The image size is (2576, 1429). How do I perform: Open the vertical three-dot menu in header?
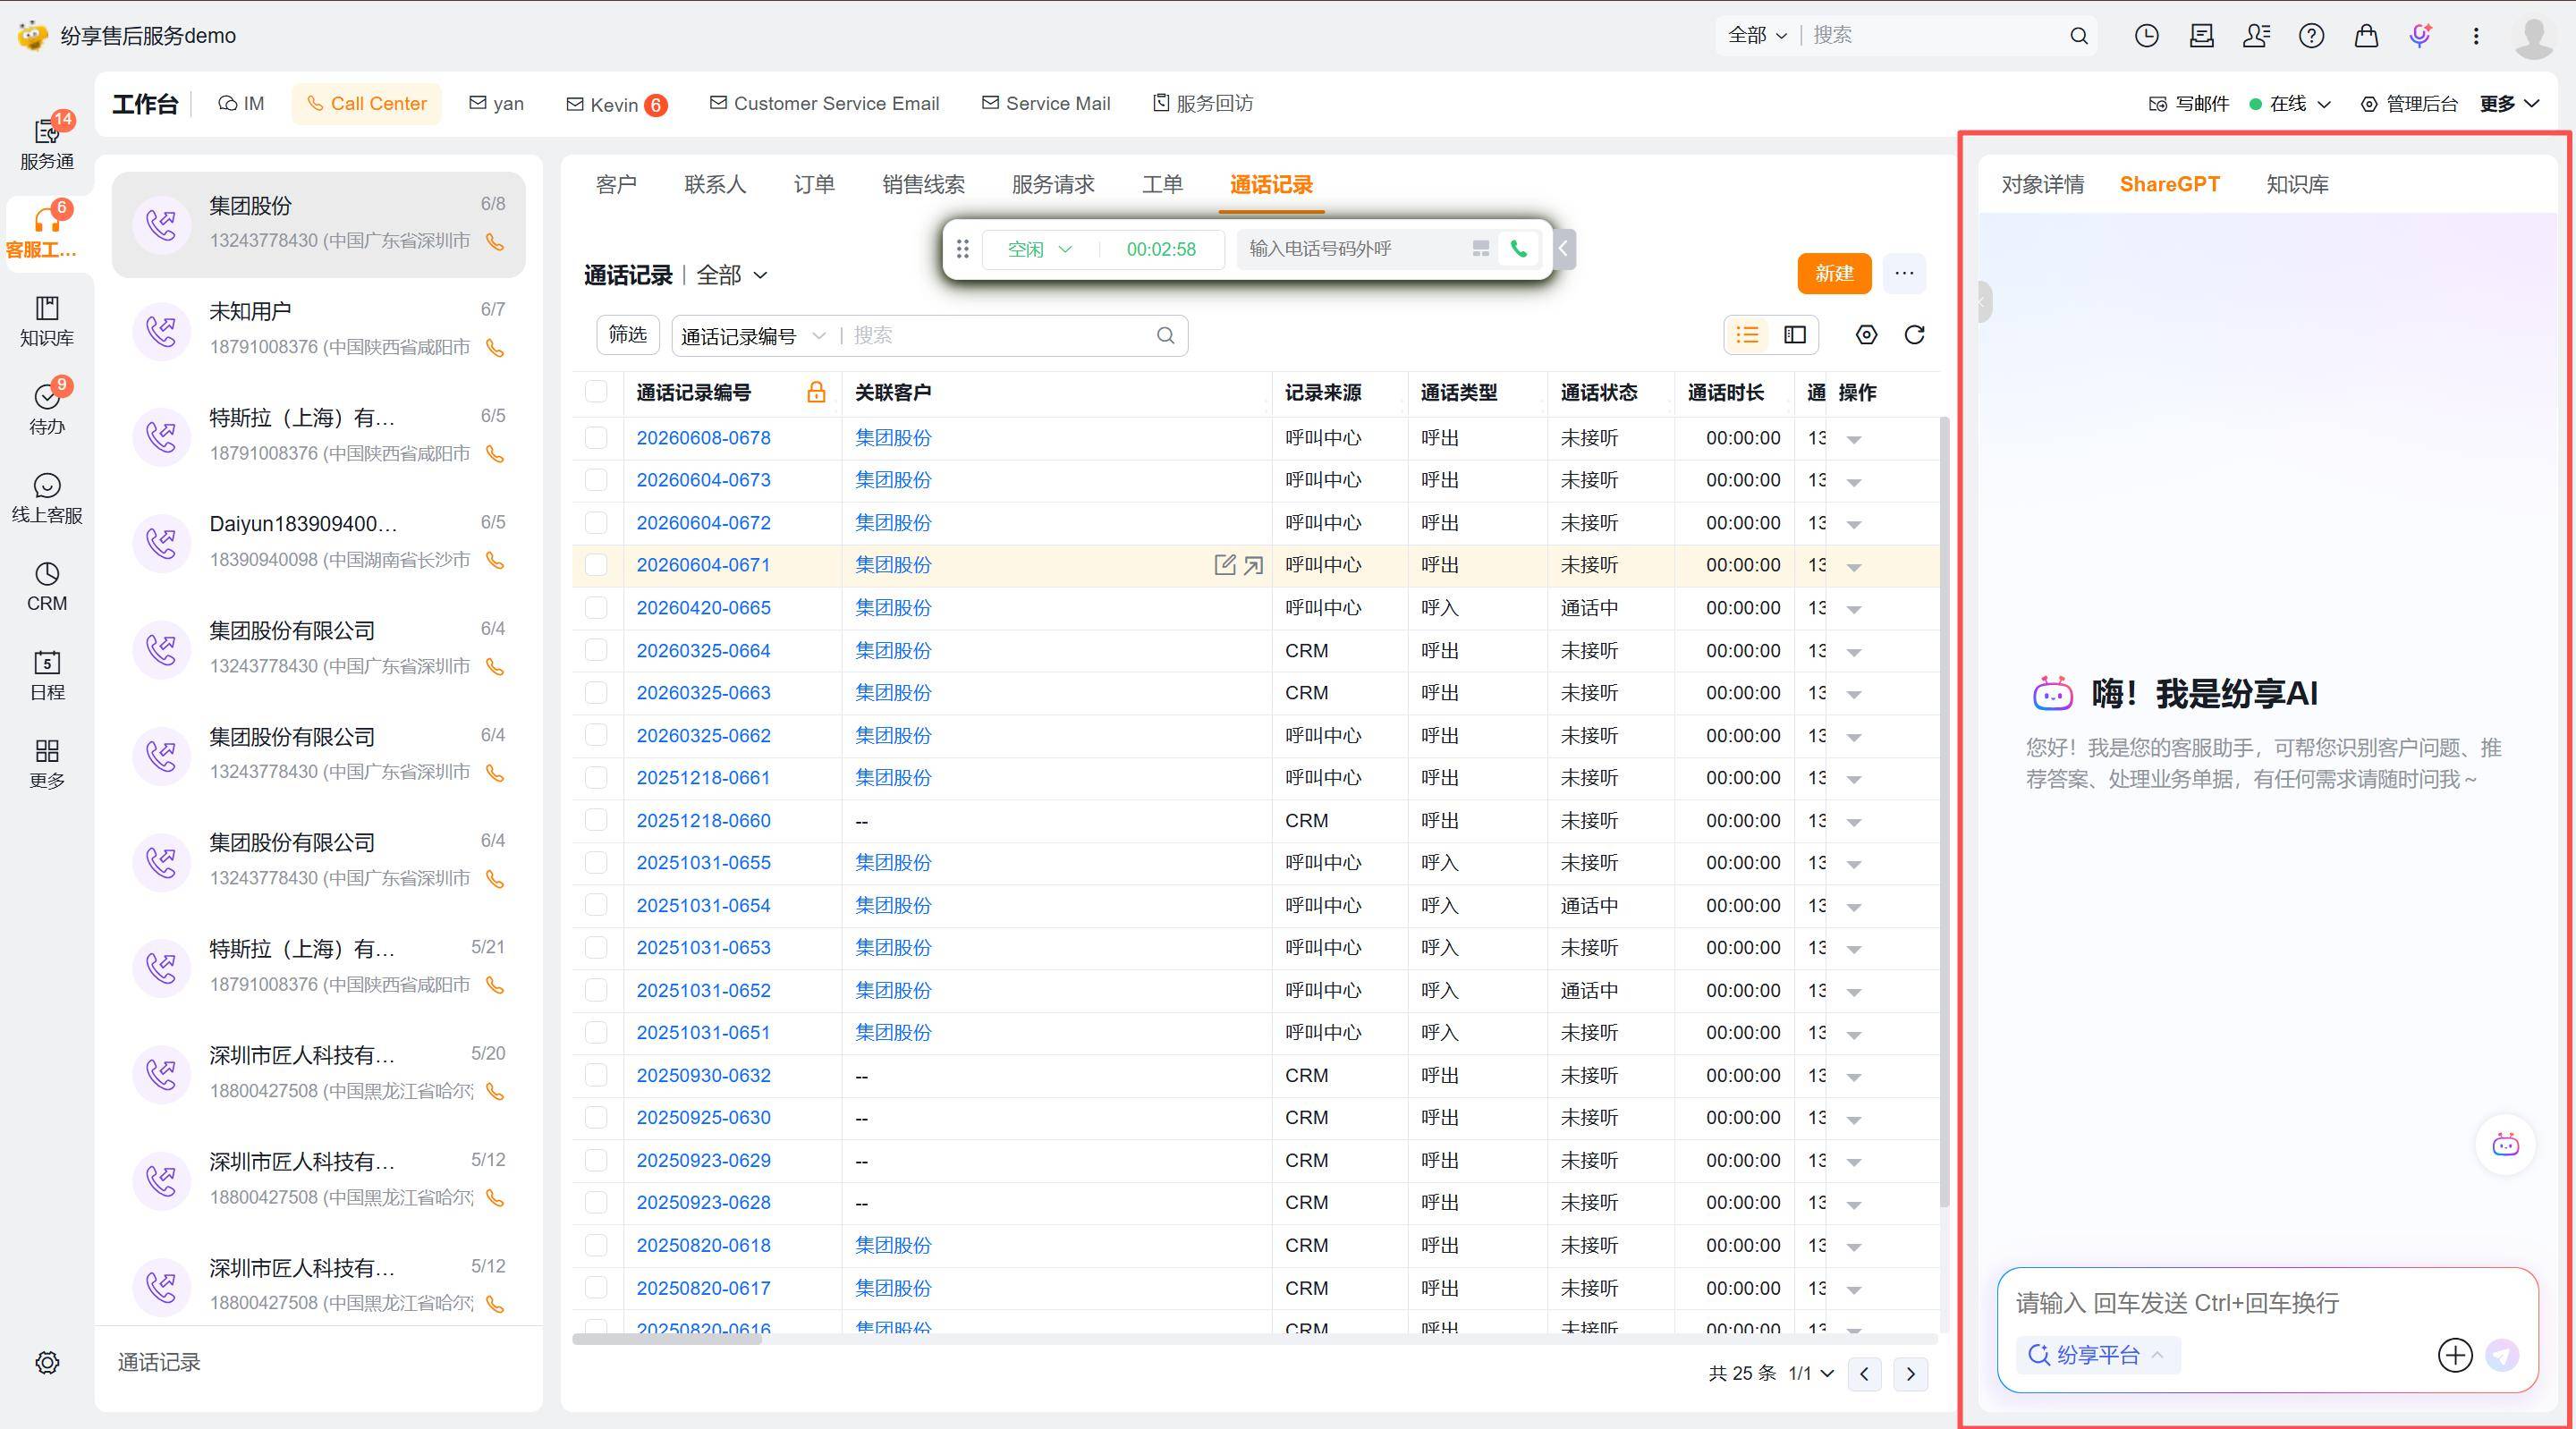[2476, 36]
